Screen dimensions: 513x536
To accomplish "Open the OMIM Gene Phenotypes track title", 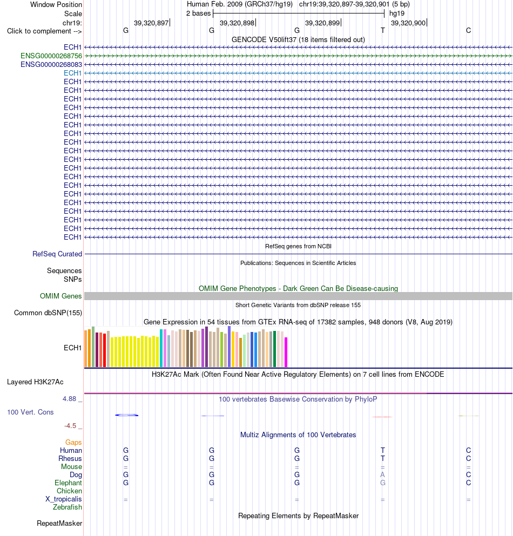I will (298, 288).
